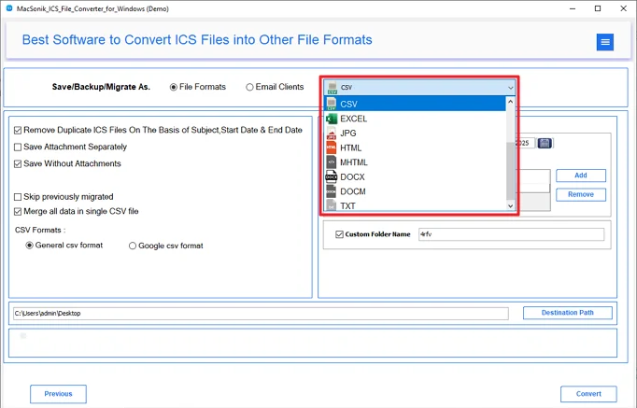This screenshot has width=637, height=408.
Task: Toggle Custom Folder Name checkbox
Action: 340,234
